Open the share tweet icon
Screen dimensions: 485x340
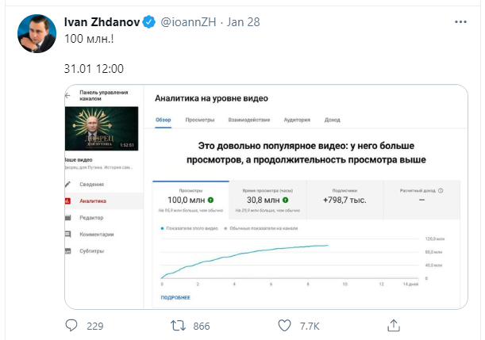(393, 325)
